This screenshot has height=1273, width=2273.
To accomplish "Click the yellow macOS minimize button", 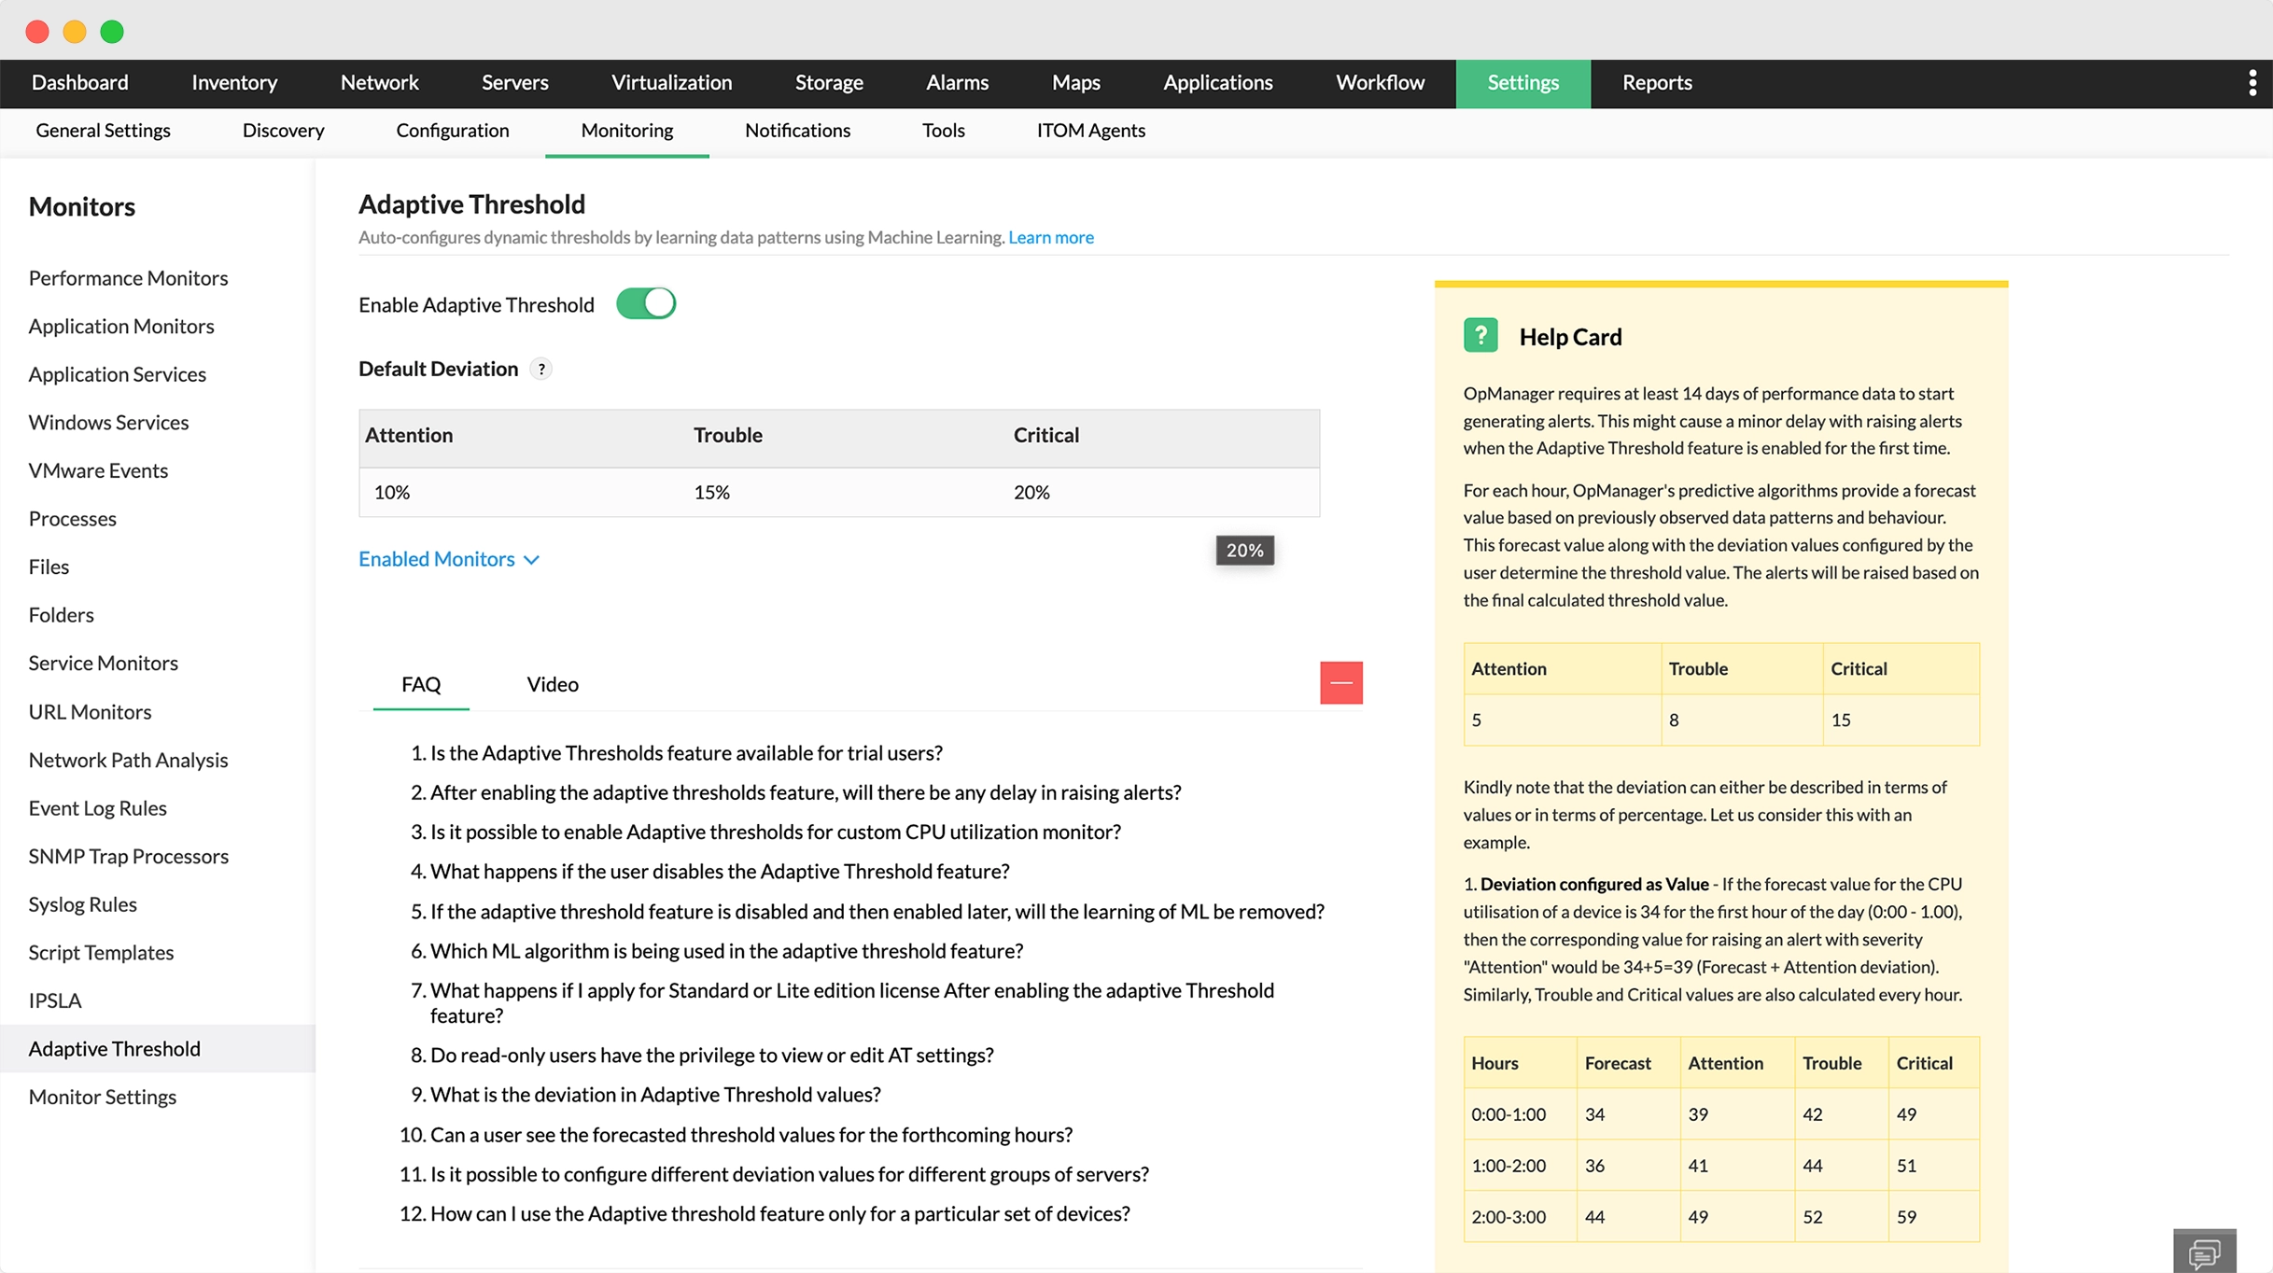I will [75, 32].
